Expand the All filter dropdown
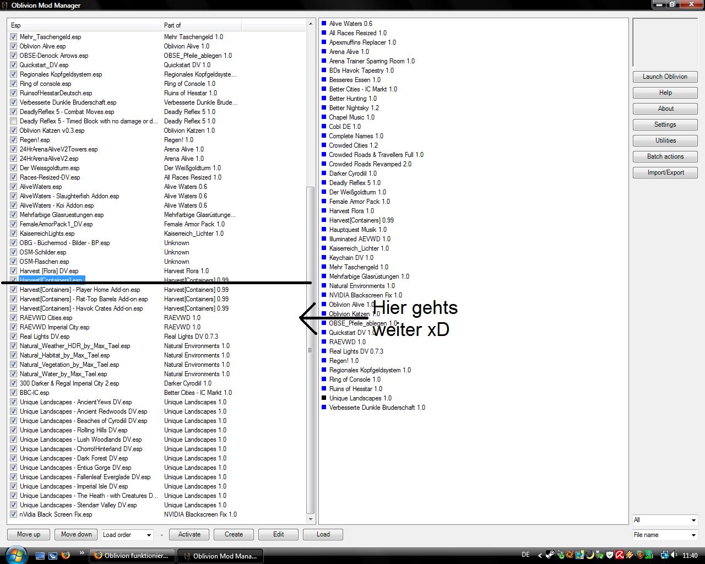The height and width of the screenshot is (564, 705). (665, 520)
